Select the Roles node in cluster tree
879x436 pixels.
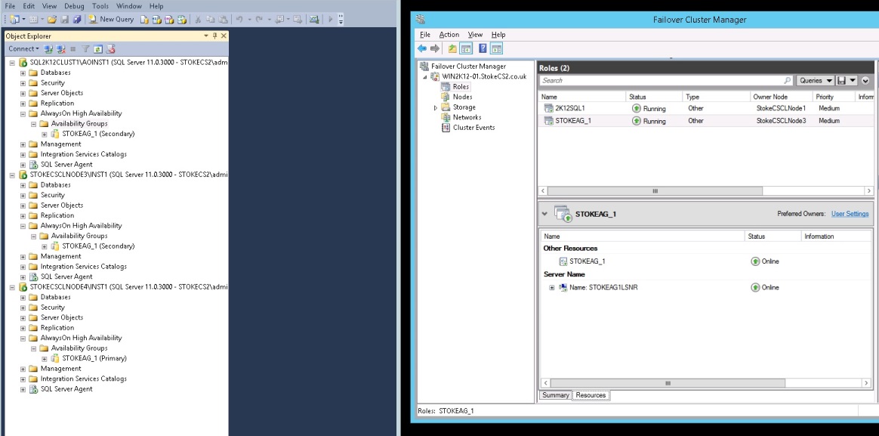pos(461,87)
